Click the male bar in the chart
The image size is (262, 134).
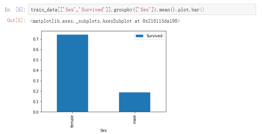(135, 102)
